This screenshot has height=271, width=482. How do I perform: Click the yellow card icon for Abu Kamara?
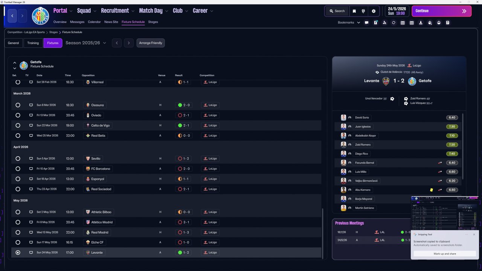tap(431, 190)
